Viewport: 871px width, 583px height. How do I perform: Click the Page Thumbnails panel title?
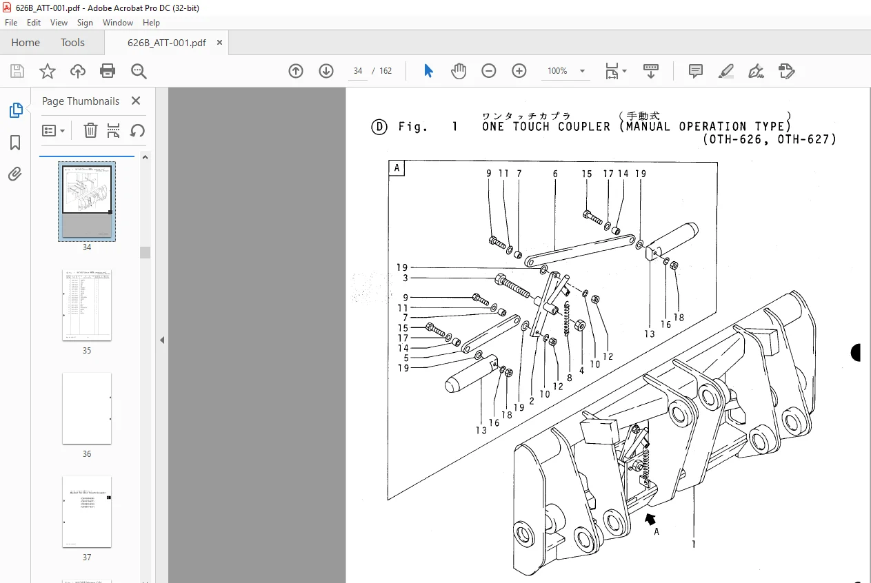(81, 101)
